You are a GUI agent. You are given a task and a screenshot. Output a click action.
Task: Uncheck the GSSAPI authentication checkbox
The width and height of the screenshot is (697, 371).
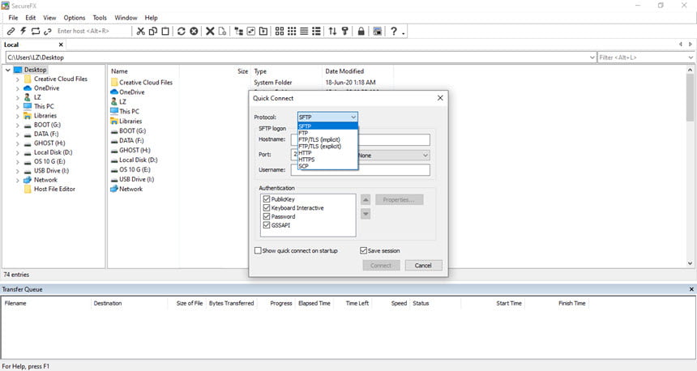pyautogui.click(x=267, y=225)
